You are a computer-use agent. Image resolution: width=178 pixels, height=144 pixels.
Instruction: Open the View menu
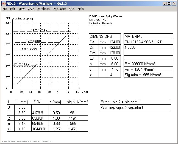tap(21, 9)
